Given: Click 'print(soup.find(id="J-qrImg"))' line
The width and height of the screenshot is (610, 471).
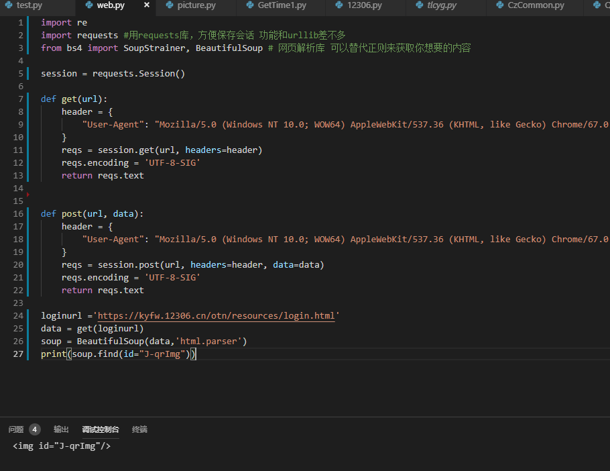Looking at the screenshot, I should pos(119,354).
